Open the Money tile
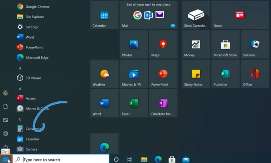The image size is (271, 163). 196,44
